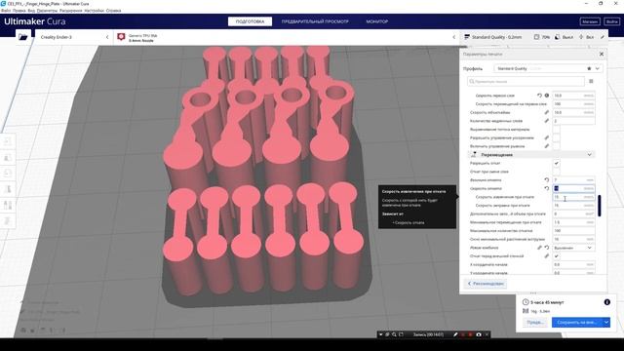
Task: Click link icon for slow layers count row
Action: coord(546,121)
